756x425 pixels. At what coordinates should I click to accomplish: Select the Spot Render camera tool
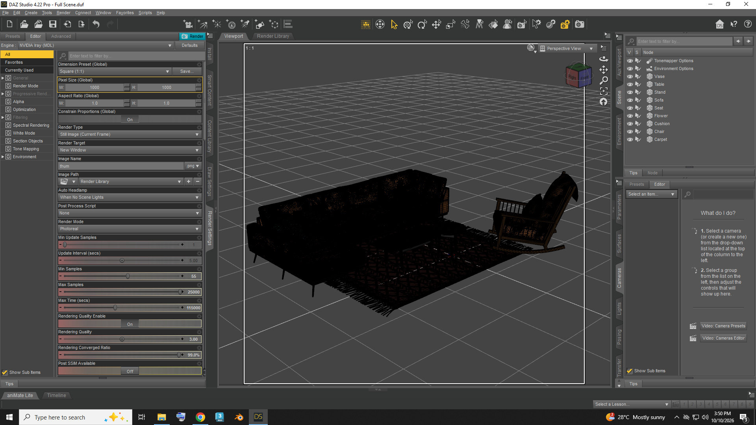coord(522,24)
